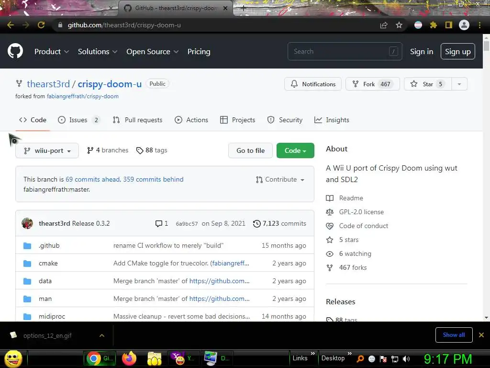Star the crispy-doom-u repository
Viewport: 490px width, 368px height.
point(427,84)
